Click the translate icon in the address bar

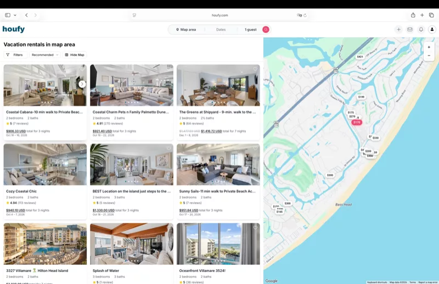click(x=299, y=15)
